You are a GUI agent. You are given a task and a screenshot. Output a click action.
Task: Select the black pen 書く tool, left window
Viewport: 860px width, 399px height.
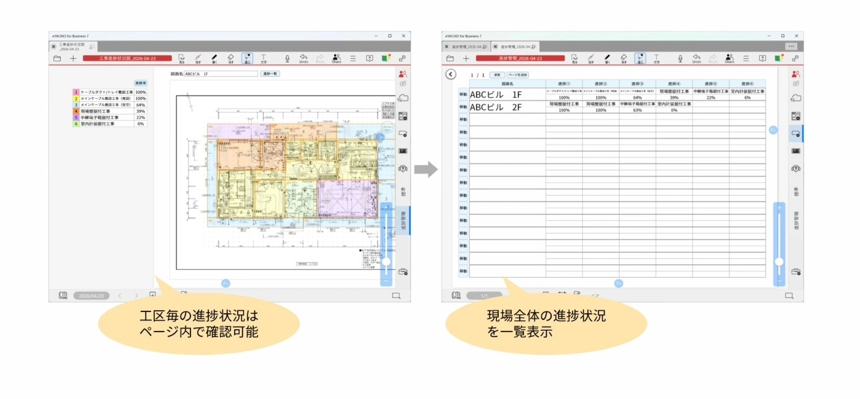(x=214, y=58)
